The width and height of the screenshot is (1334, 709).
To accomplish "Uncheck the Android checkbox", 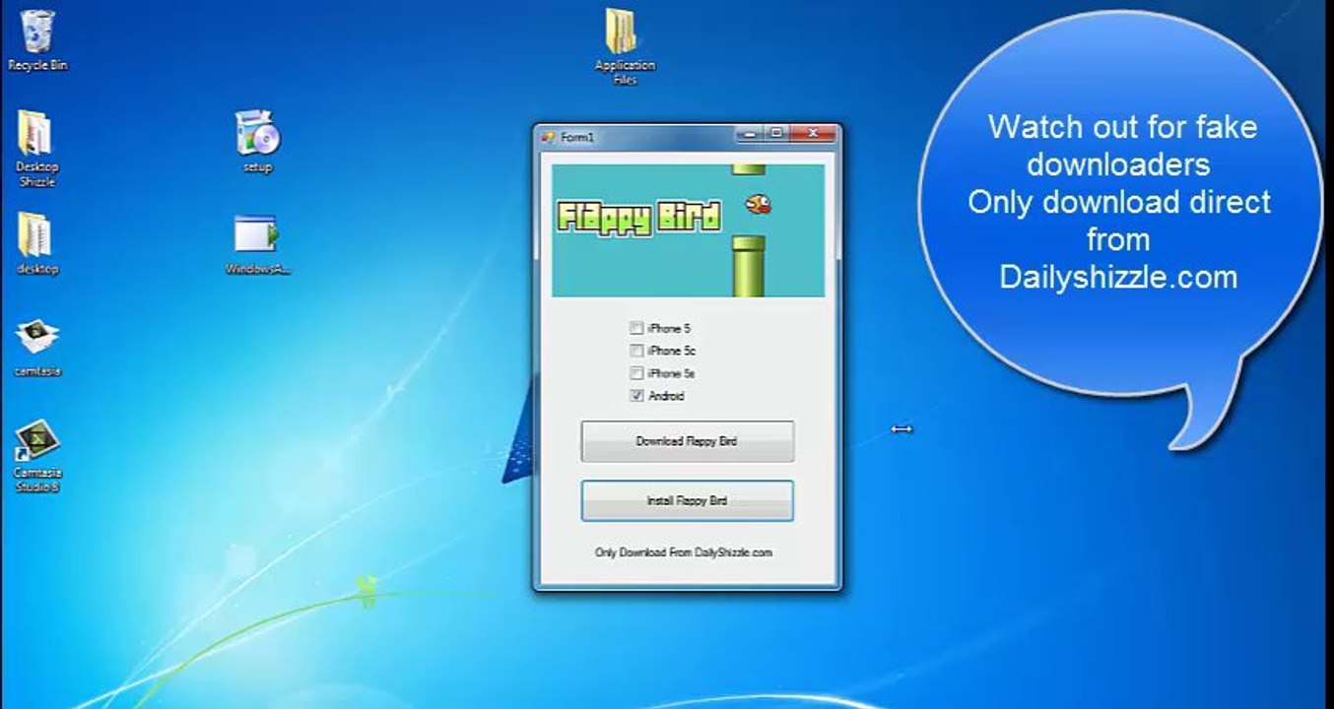I will tap(636, 396).
